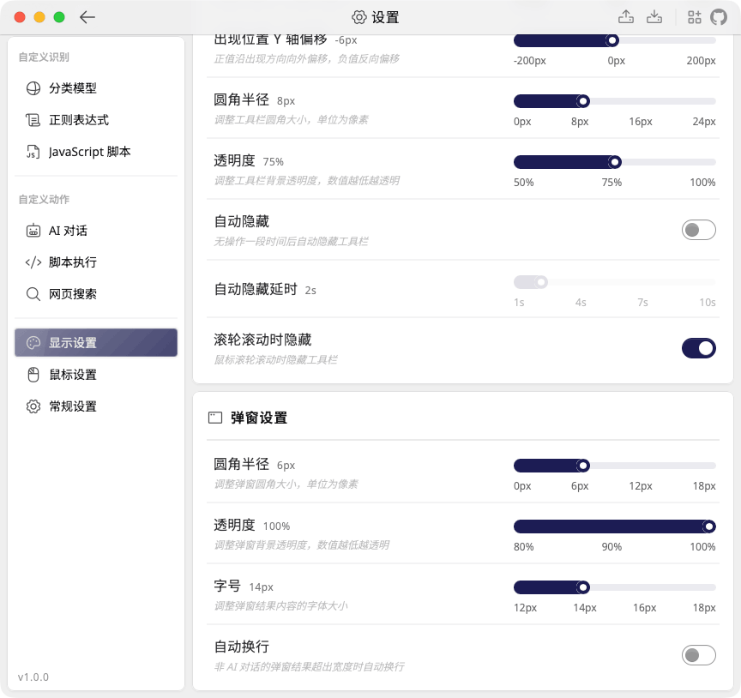Click the Y 轴偏移 slider handle
The height and width of the screenshot is (698, 741).
point(612,40)
